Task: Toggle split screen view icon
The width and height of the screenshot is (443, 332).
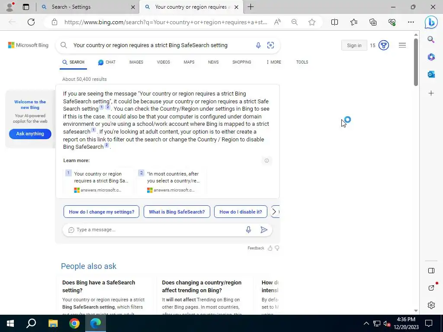Action: click(x=334, y=22)
